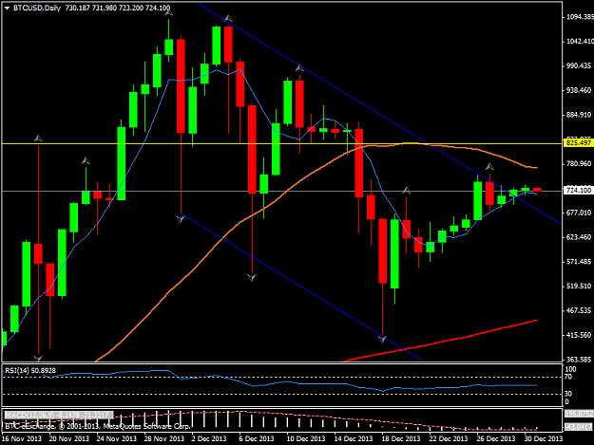Click the 18 Dec 2013 date label
Screen dimensions: 594x445
(401, 438)
